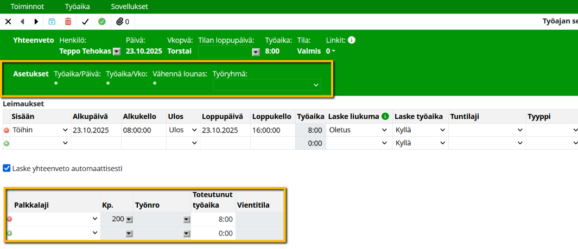The image size is (578, 249).
Task: Expand Henkilö selector next to Teppo Tehokas
Action: pos(116,52)
